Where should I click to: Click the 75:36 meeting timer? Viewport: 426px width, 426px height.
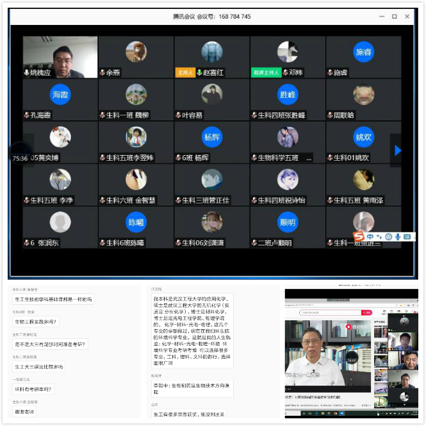click(x=20, y=158)
